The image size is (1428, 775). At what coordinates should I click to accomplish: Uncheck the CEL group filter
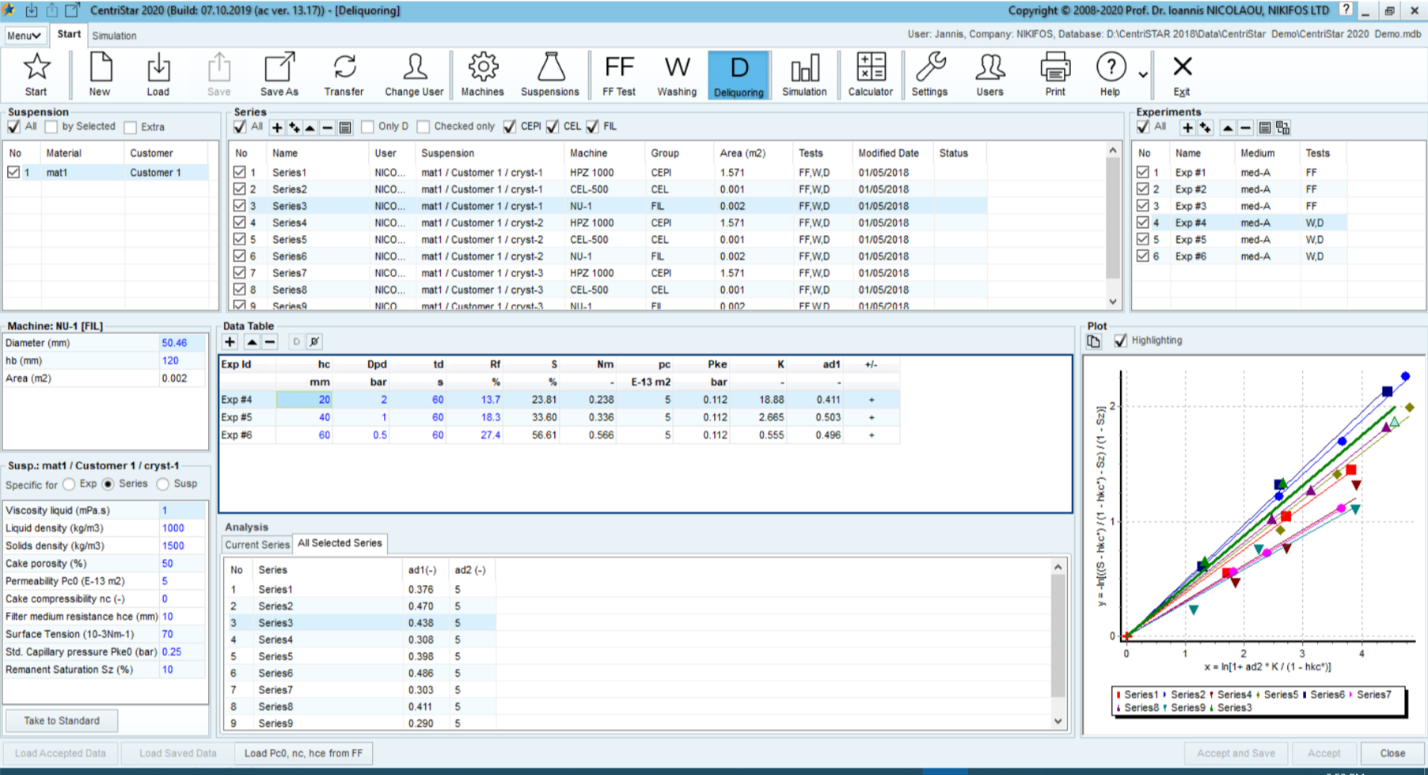coord(553,127)
